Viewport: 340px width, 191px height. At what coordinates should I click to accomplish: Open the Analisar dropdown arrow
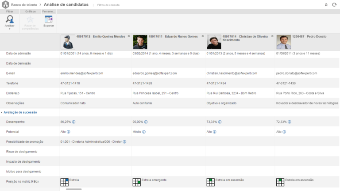pyautogui.click(x=9, y=29)
